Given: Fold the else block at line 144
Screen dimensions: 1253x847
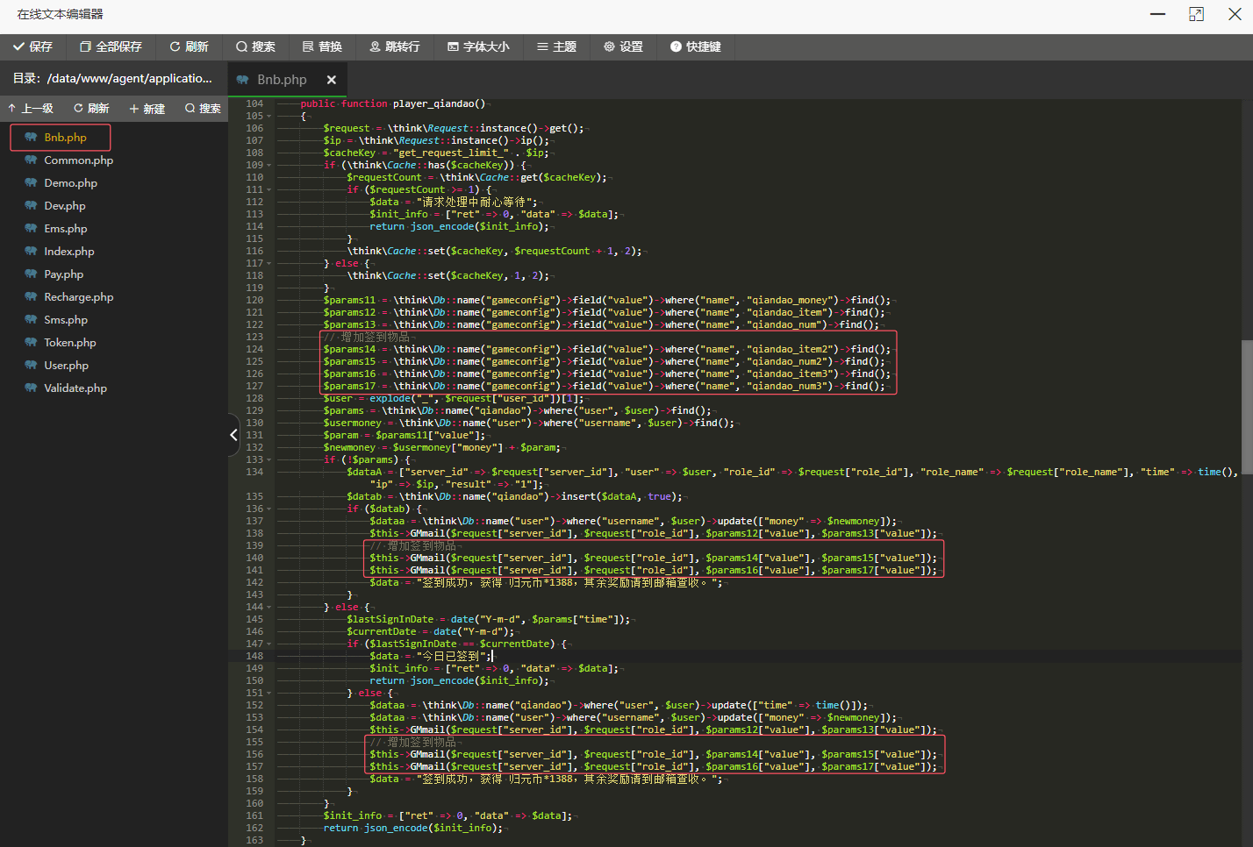Looking at the screenshot, I should point(269,607).
